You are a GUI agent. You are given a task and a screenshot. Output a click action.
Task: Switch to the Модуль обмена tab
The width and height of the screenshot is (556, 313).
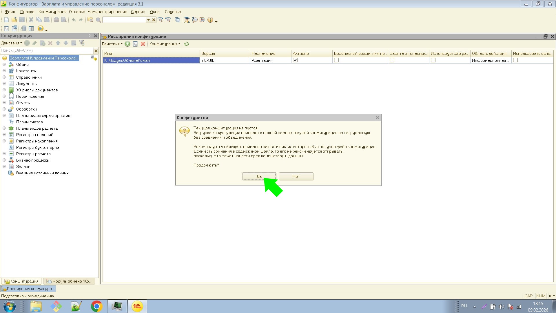pyautogui.click(x=69, y=281)
